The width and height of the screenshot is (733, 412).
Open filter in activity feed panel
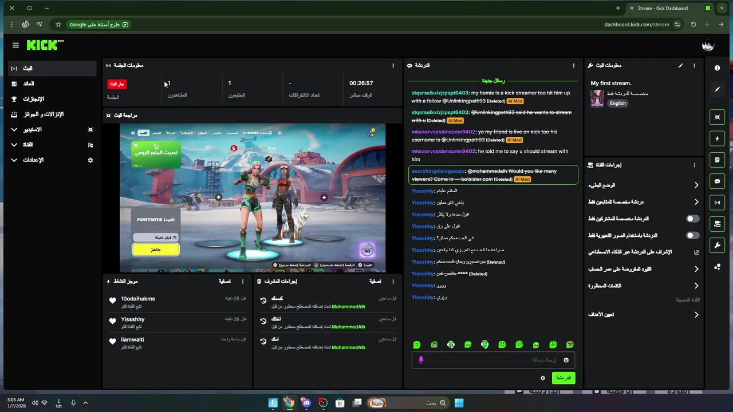click(224, 282)
